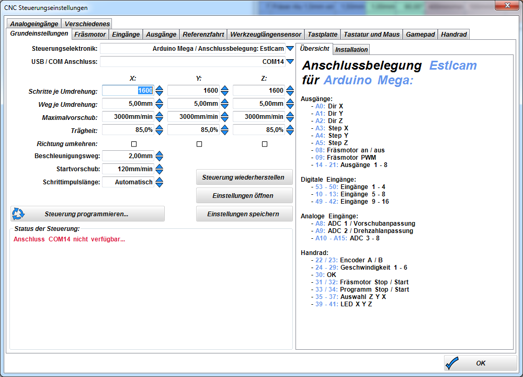Screen dimensions: 523x377
Task: Confirm with the OK button
Action: [481, 363]
